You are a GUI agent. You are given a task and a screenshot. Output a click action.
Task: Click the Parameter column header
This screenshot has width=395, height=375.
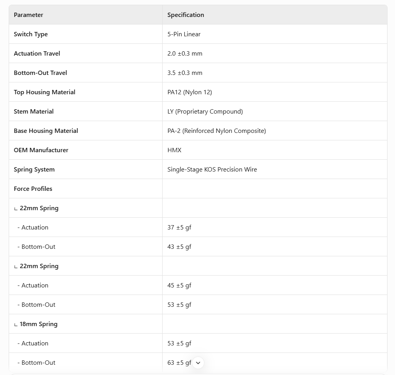[28, 15]
